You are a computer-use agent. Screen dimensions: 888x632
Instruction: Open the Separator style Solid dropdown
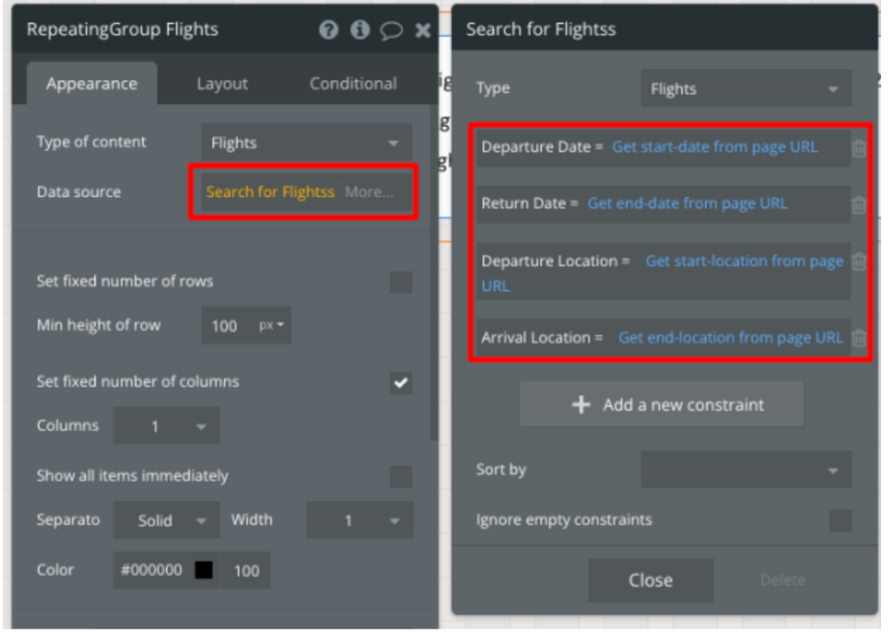click(x=166, y=520)
